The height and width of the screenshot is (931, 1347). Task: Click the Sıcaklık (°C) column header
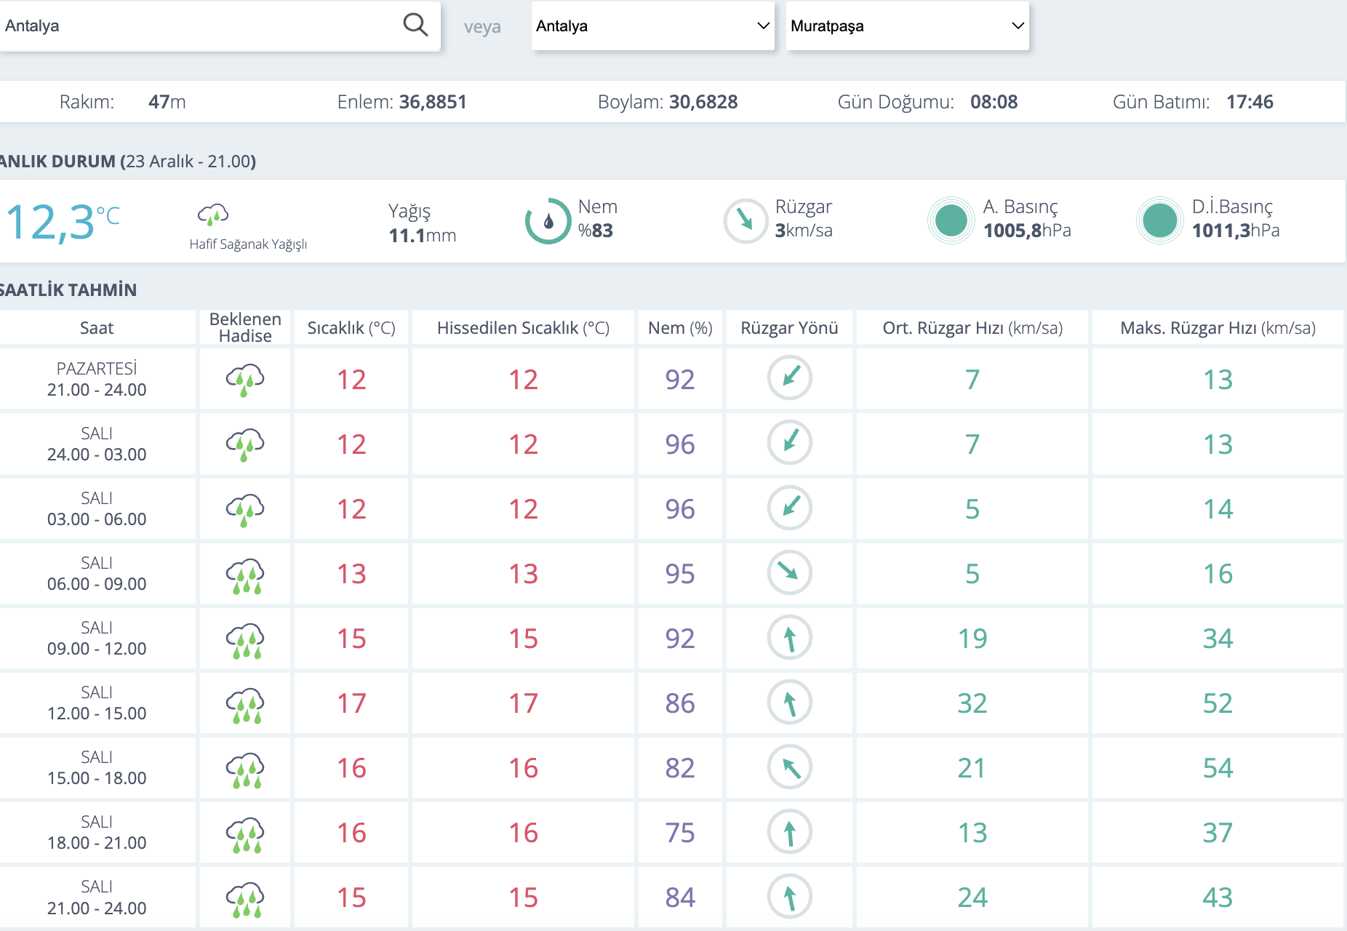(x=351, y=328)
